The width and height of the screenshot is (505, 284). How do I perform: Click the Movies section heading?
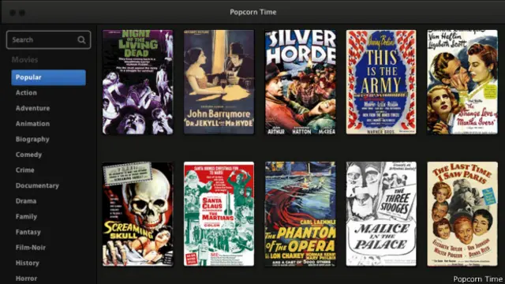click(x=24, y=60)
